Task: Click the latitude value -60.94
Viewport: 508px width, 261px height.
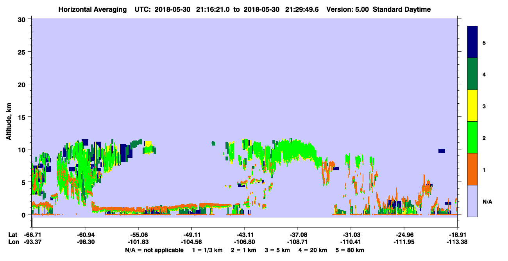Action: click(85, 234)
